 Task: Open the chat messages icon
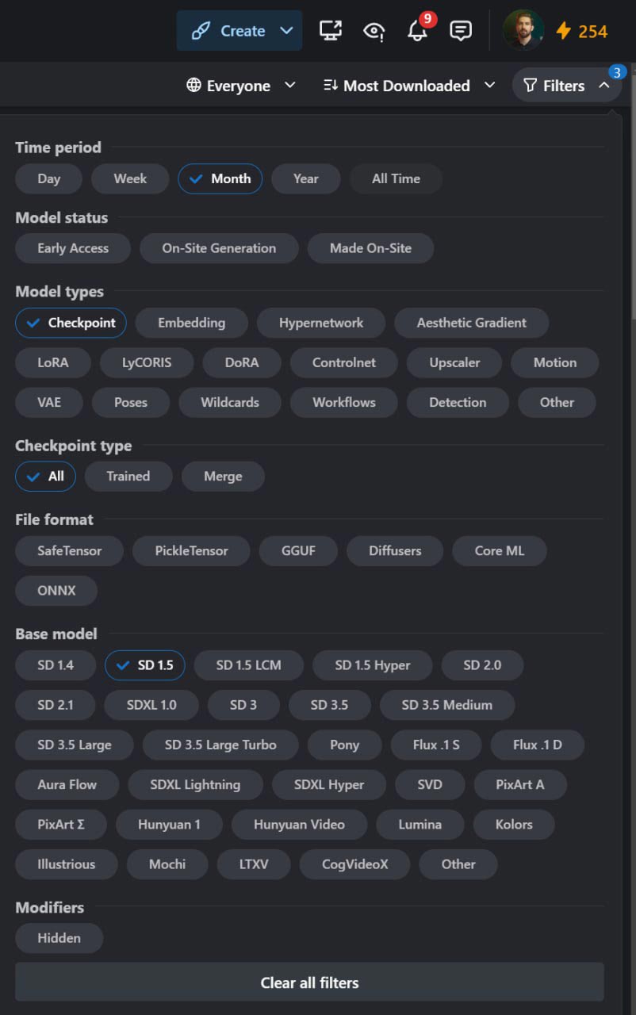click(x=461, y=31)
